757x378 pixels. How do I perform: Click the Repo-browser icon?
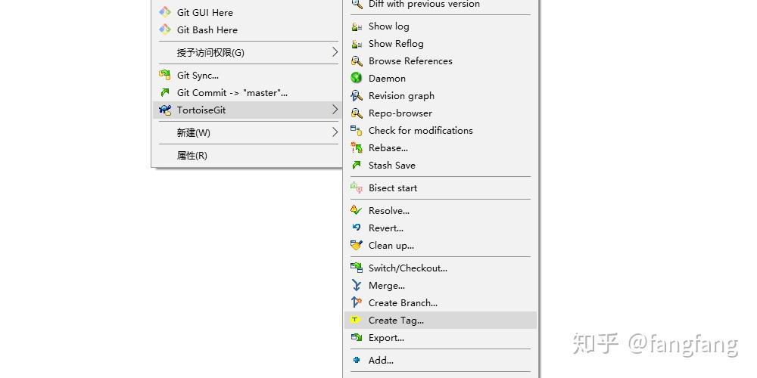pos(357,113)
